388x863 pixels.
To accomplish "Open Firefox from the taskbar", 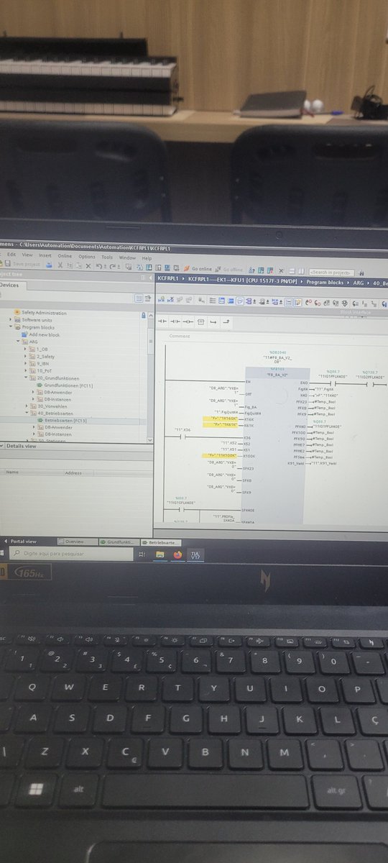I will pyautogui.click(x=177, y=554).
